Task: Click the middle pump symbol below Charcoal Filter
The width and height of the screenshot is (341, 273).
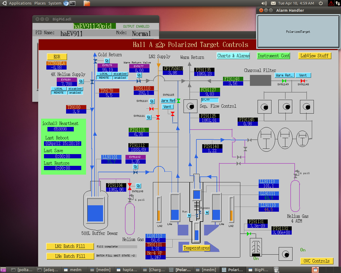Action: (285, 107)
